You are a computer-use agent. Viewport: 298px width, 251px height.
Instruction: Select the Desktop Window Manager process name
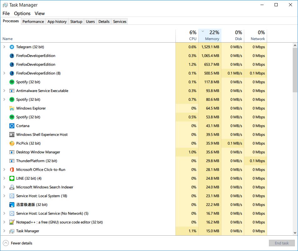point(38,152)
